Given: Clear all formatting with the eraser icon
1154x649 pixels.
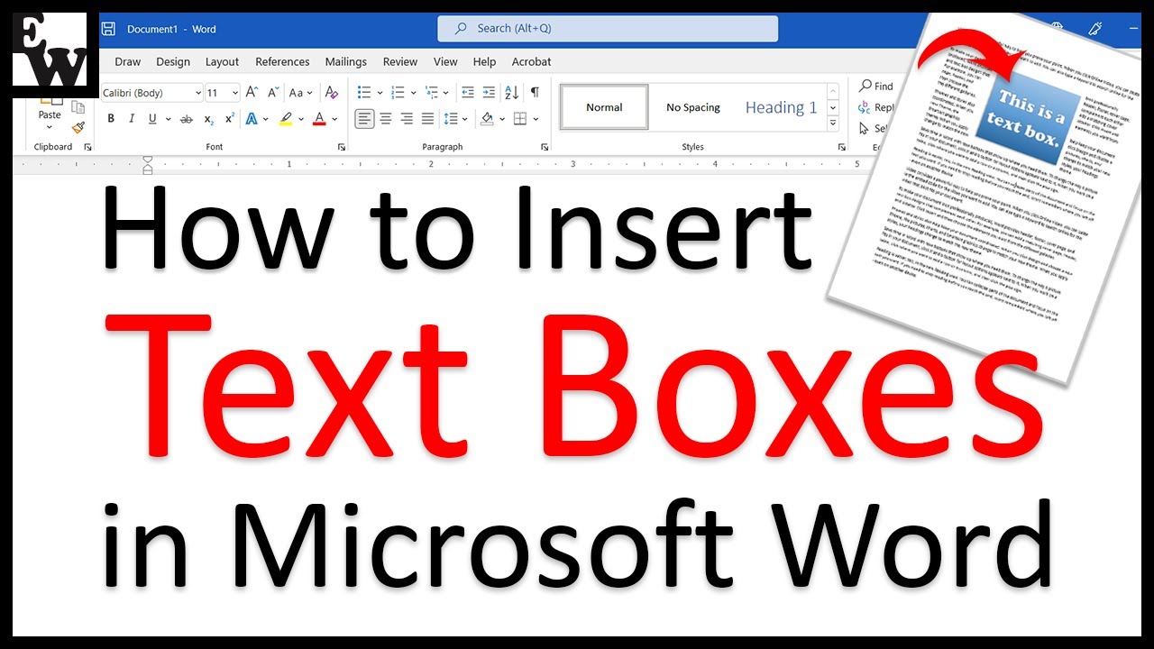Looking at the screenshot, I should 332,92.
